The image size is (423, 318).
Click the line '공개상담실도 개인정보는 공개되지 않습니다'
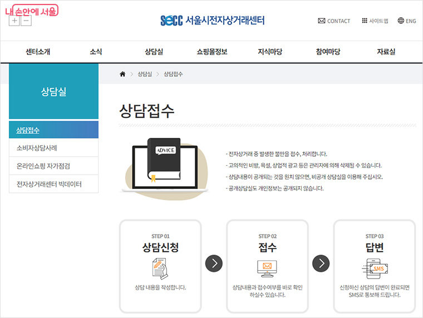pos(274,188)
